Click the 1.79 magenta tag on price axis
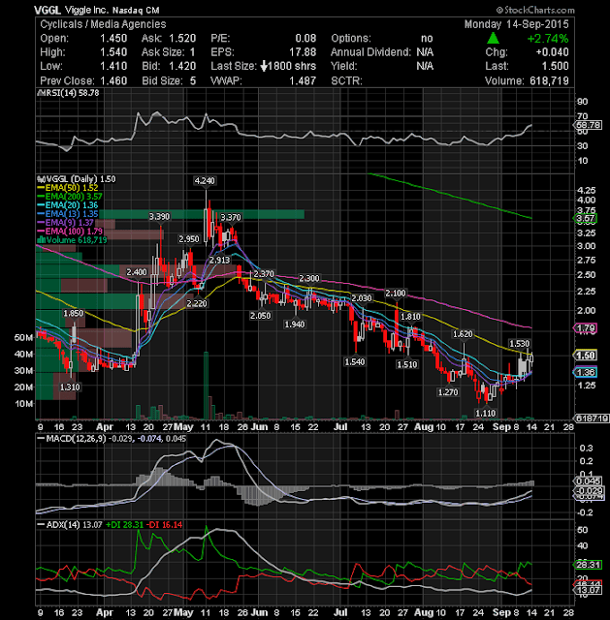The image size is (610, 620). 585,328
